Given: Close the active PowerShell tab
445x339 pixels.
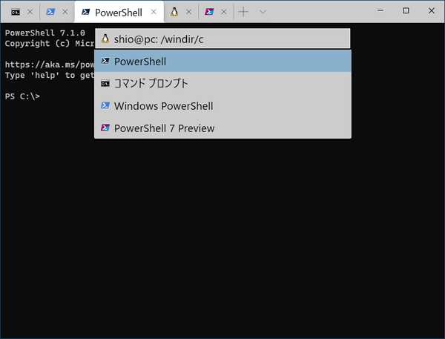Looking at the screenshot, I should click(x=154, y=12).
